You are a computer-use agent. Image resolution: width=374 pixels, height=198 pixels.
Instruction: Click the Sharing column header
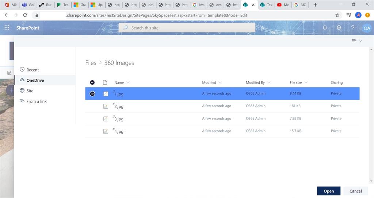click(336, 82)
